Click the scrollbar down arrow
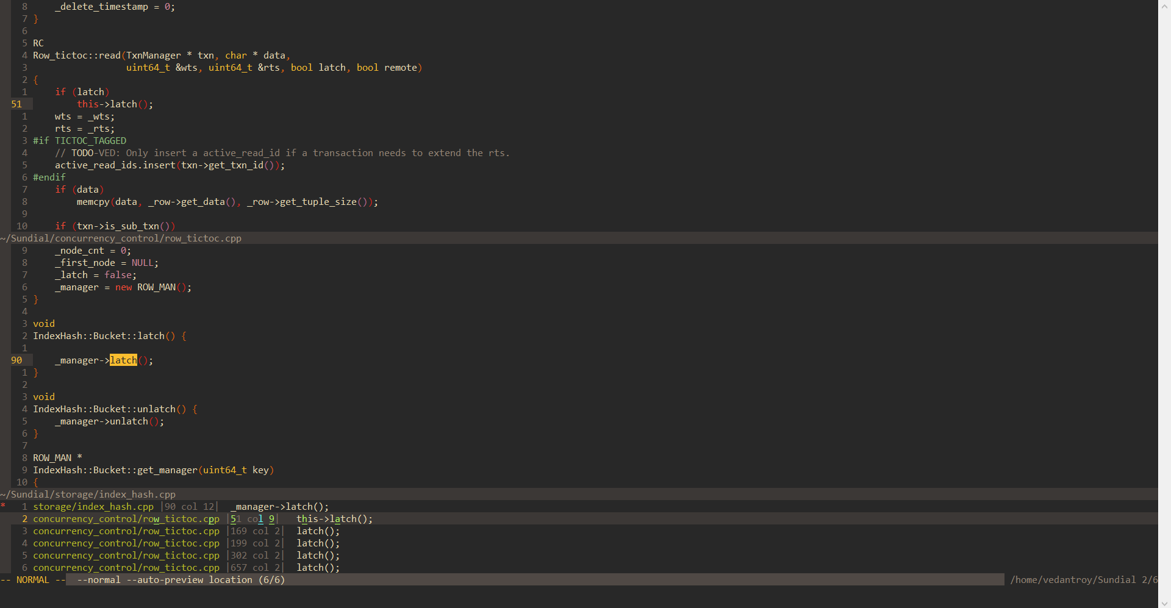Screen dimensions: 1171x608 pos(1164,603)
